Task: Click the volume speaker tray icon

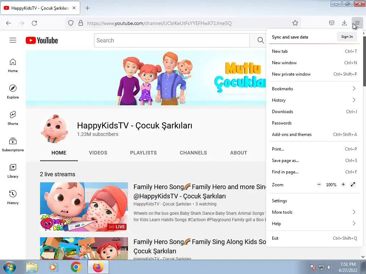Action: (x=330, y=267)
